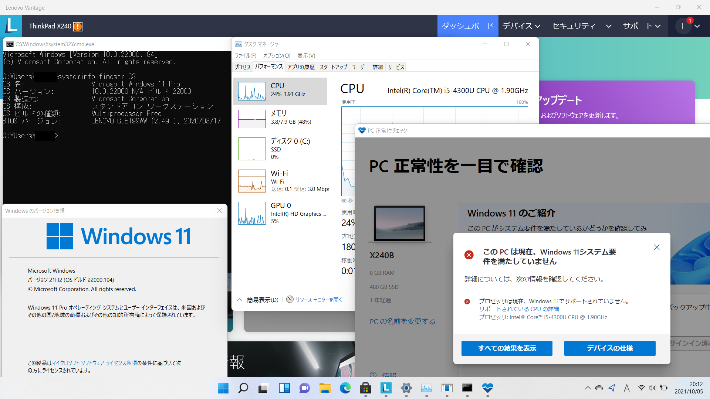710x399 pixels.
Task: Open the サポートされている CPU の詳細 link
Action: (x=519, y=309)
